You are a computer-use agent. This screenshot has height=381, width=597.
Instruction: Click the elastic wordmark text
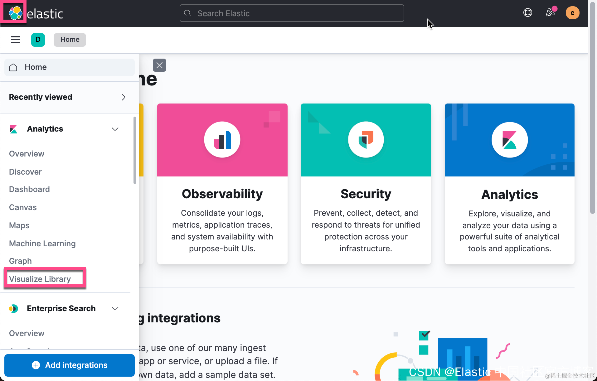[45, 14]
